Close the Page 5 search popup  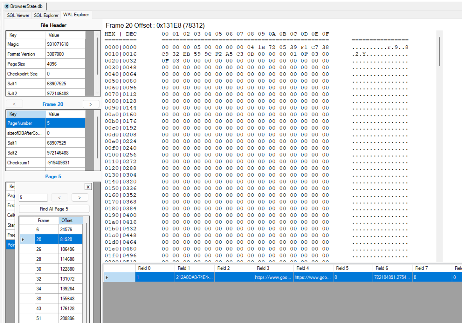click(88, 187)
